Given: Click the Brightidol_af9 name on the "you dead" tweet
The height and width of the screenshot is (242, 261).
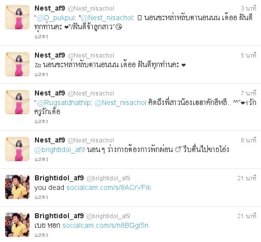Looking at the screenshot, I should click(59, 178).
